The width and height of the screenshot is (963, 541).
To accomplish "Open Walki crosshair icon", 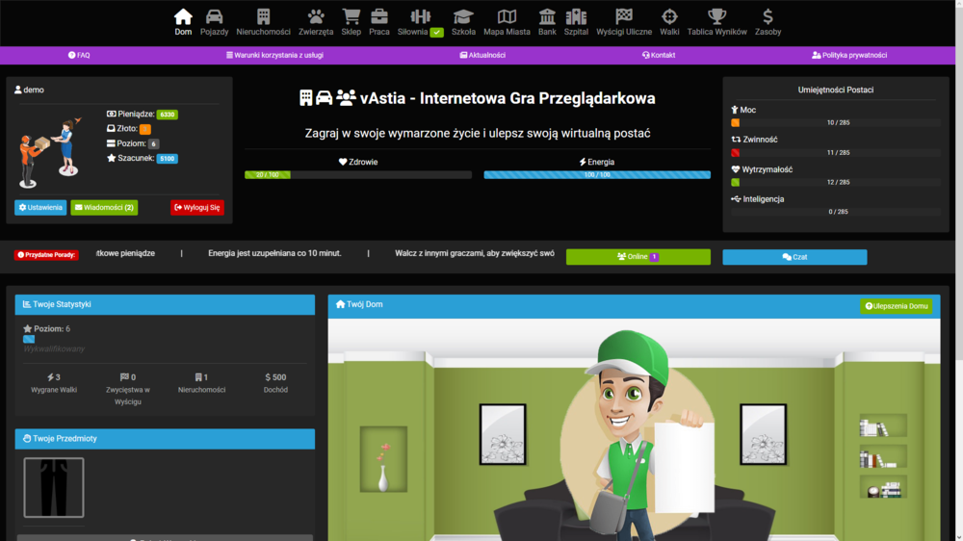I will pyautogui.click(x=669, y=16).
